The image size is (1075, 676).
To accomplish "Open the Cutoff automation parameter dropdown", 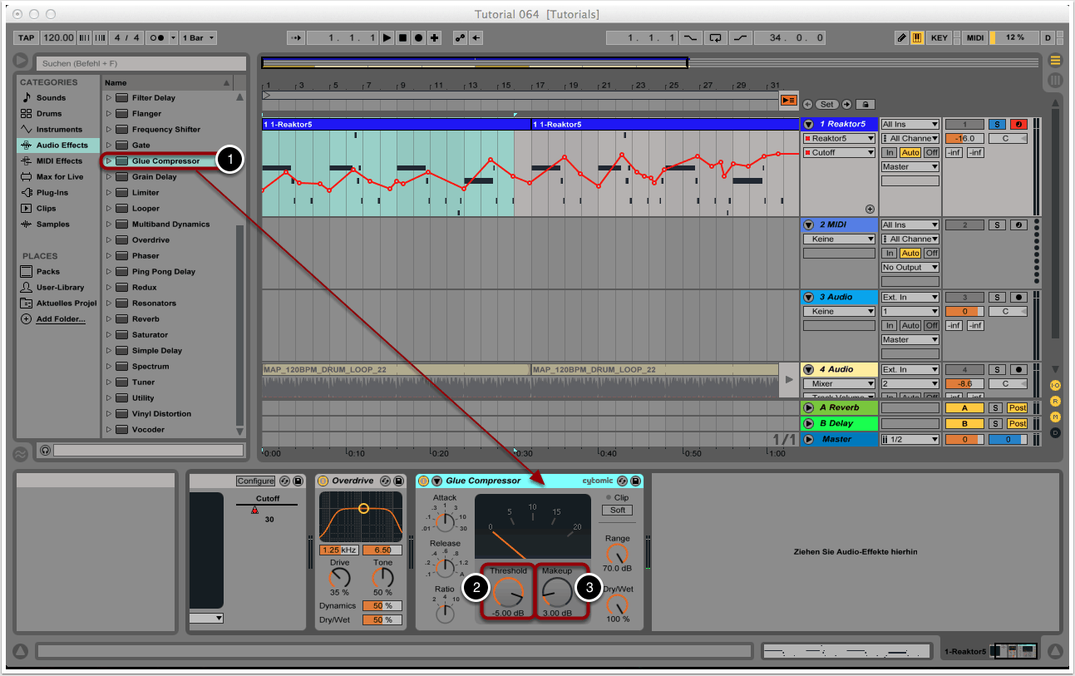I will [x=839, y=153].
